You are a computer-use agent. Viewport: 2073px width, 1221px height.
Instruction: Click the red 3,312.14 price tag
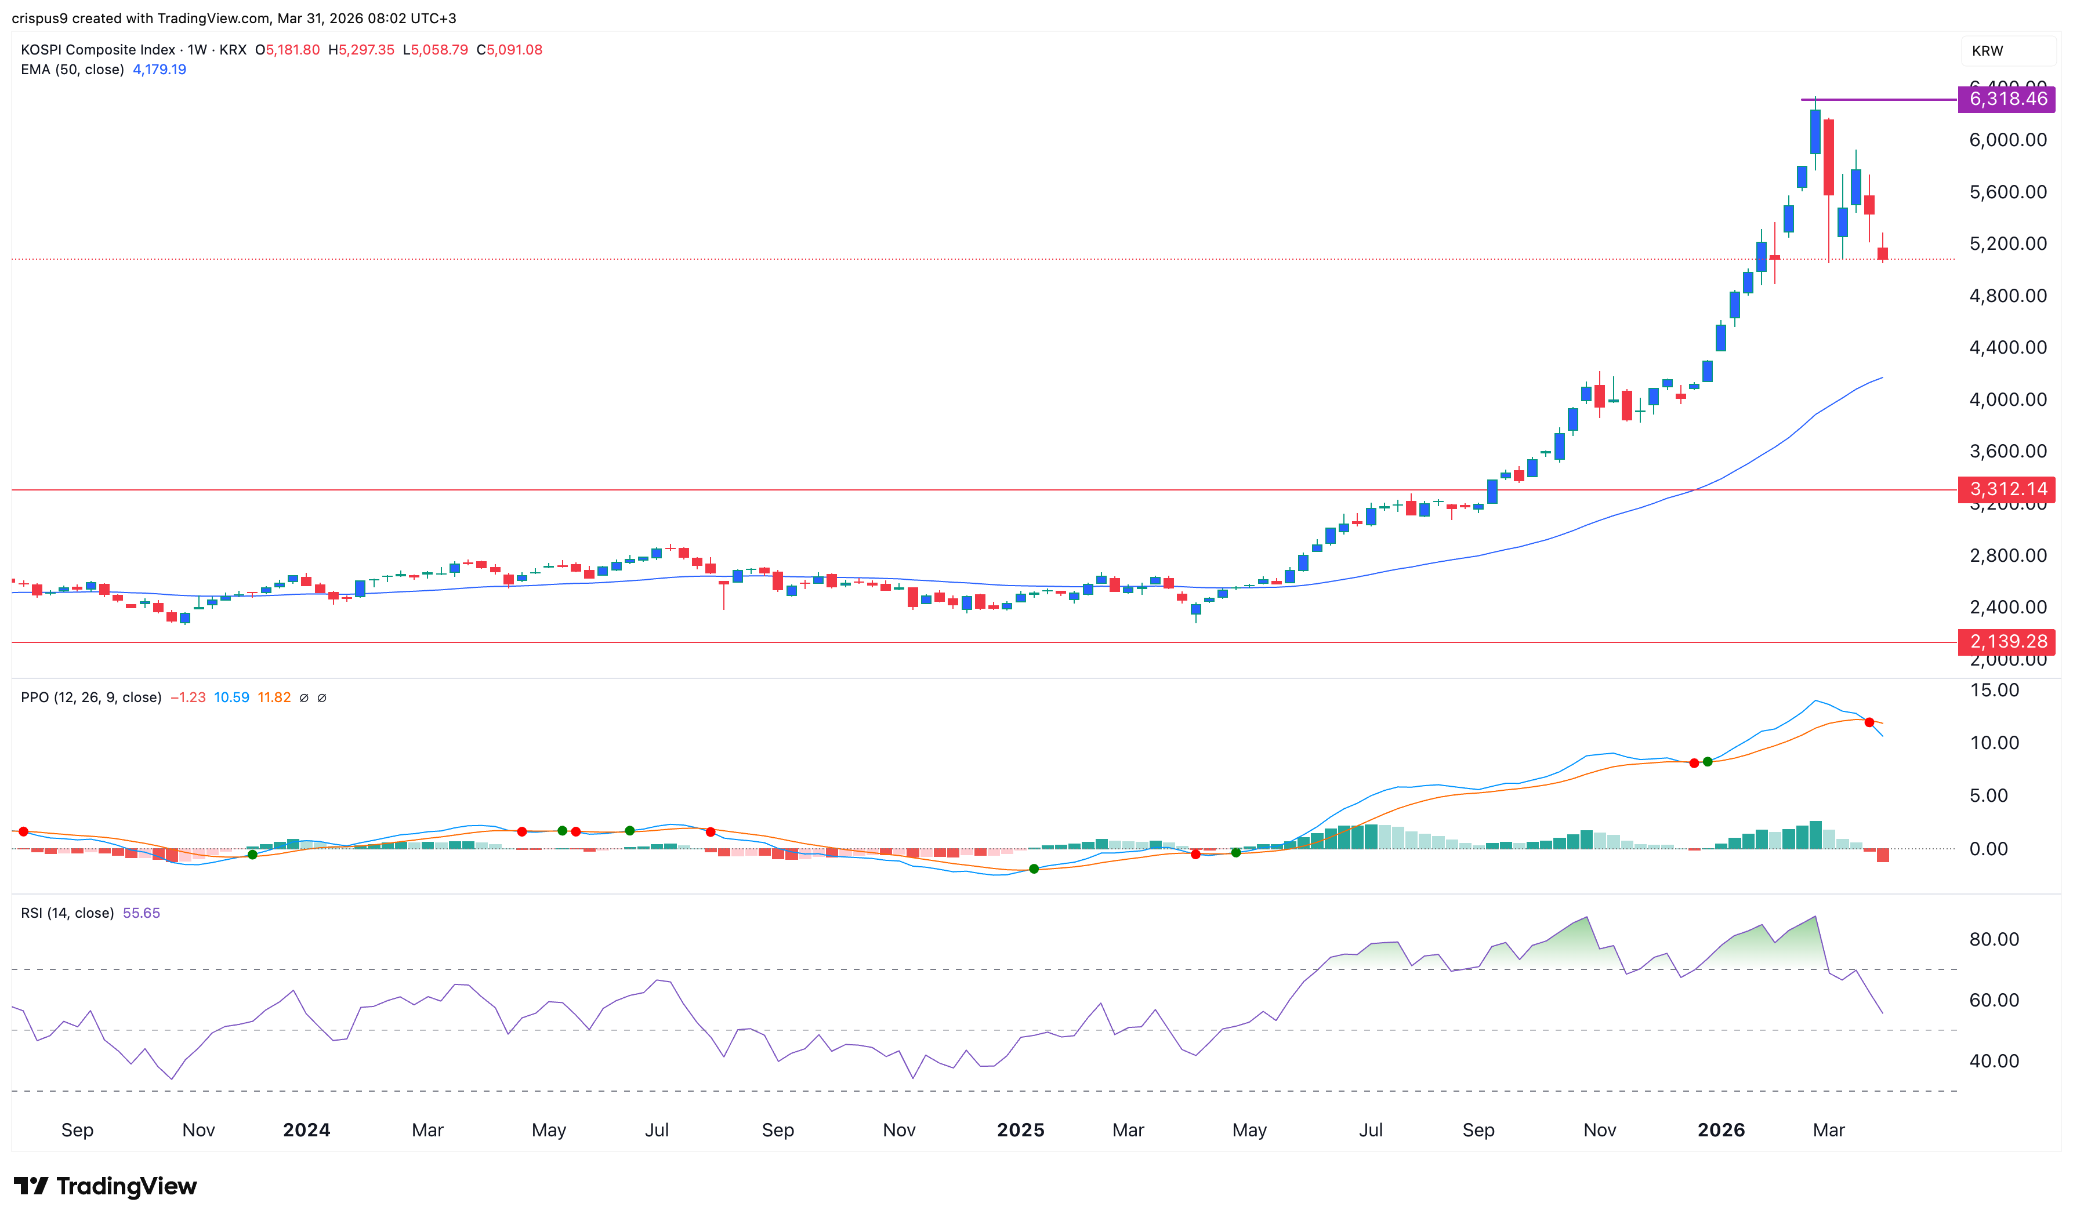pos(2006,489)
